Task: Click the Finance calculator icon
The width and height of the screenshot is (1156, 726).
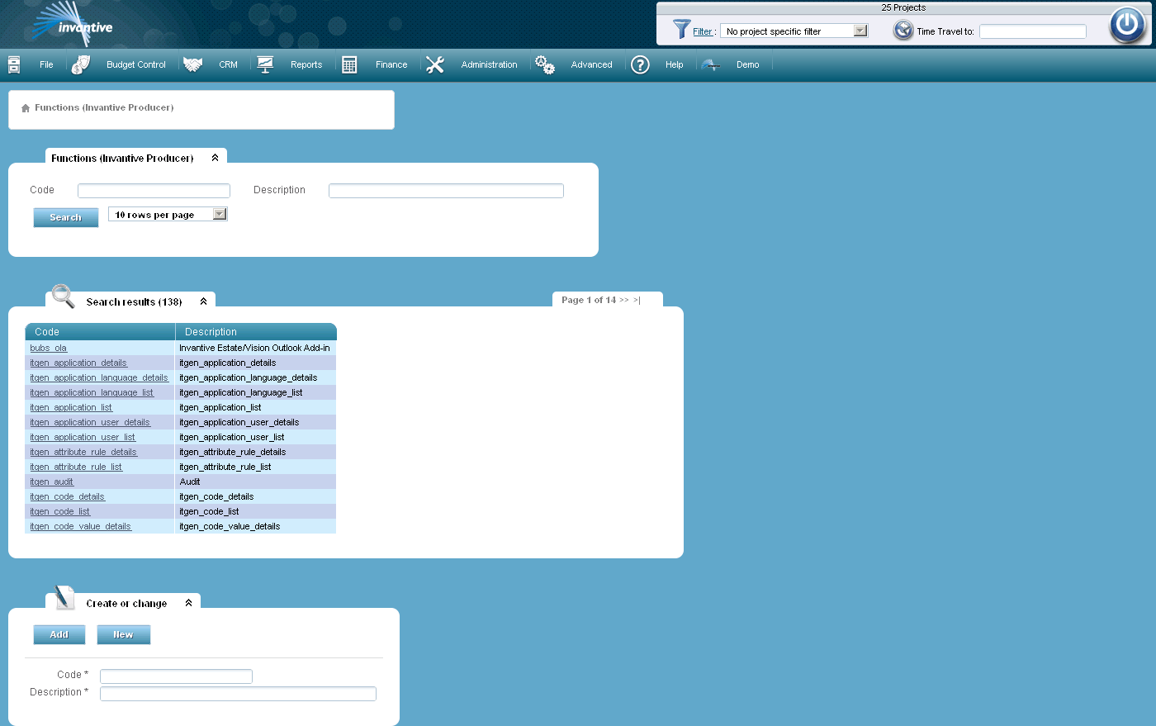Action: 349,64
